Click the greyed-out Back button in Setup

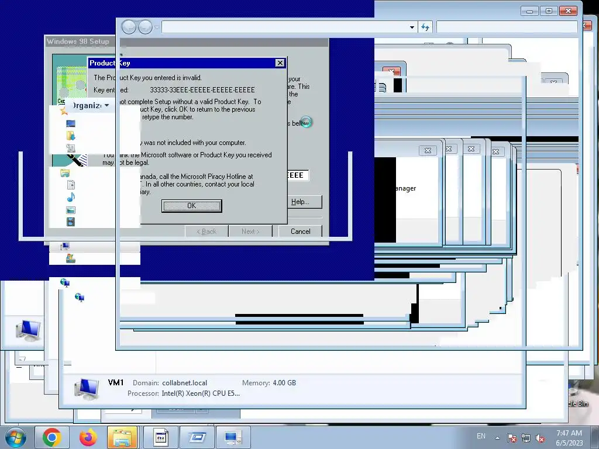(206, 232)
